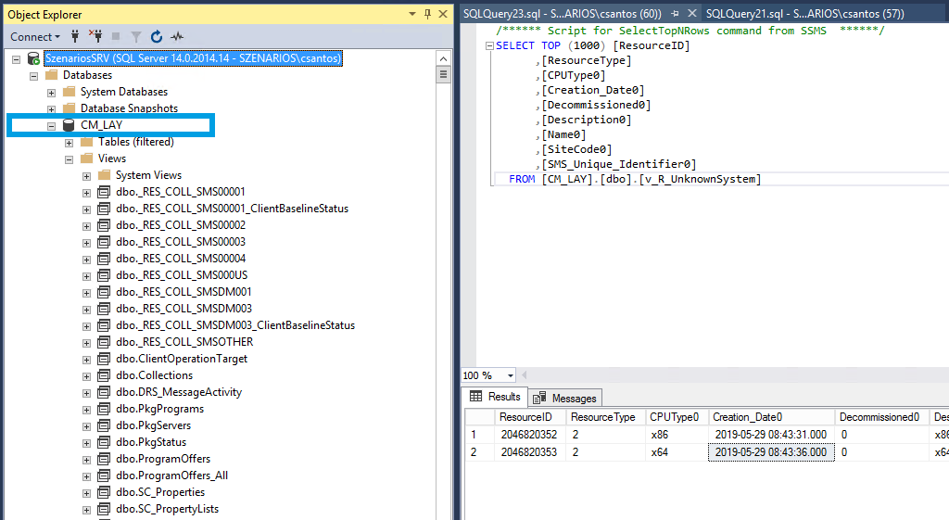Click the dbo.Collections view icon
The image size is (949, 520).
104,375
